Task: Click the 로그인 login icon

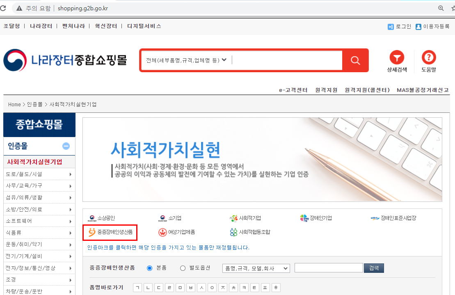Action: click(x=391, y=27)
